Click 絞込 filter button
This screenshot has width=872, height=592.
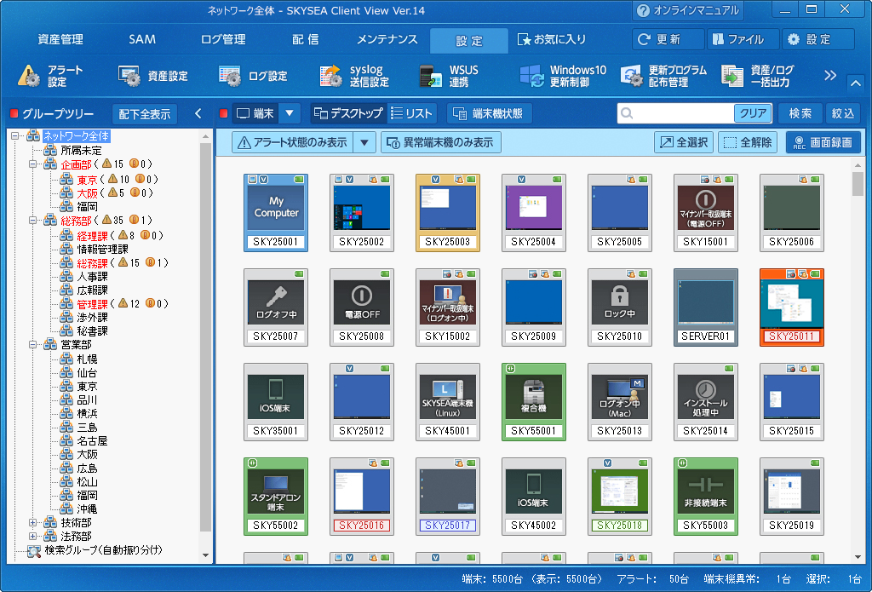[843, 113]
